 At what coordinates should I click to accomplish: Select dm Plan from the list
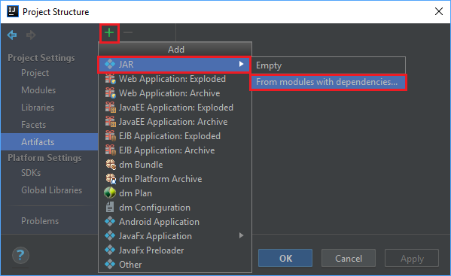click(x=175, y=193)
